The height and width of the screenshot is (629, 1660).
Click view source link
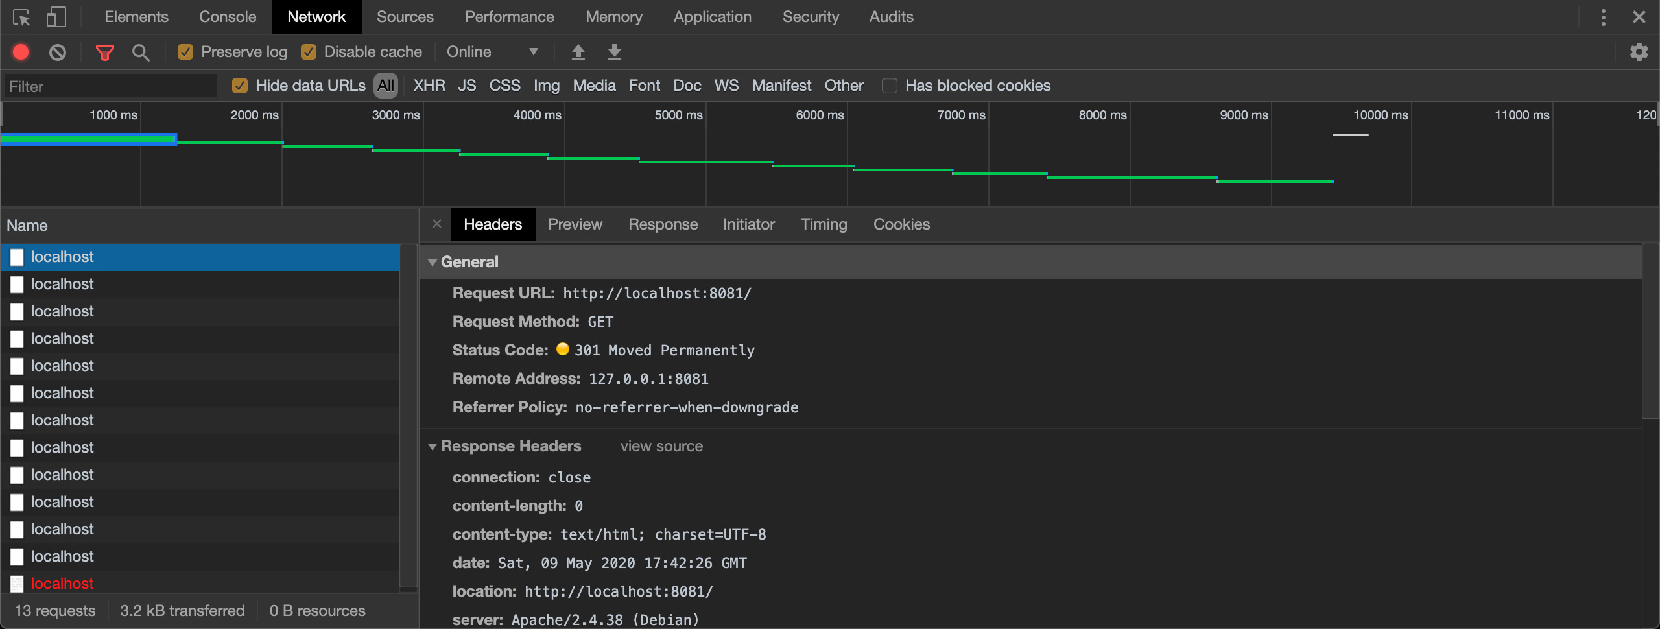(x=661, y=446)
